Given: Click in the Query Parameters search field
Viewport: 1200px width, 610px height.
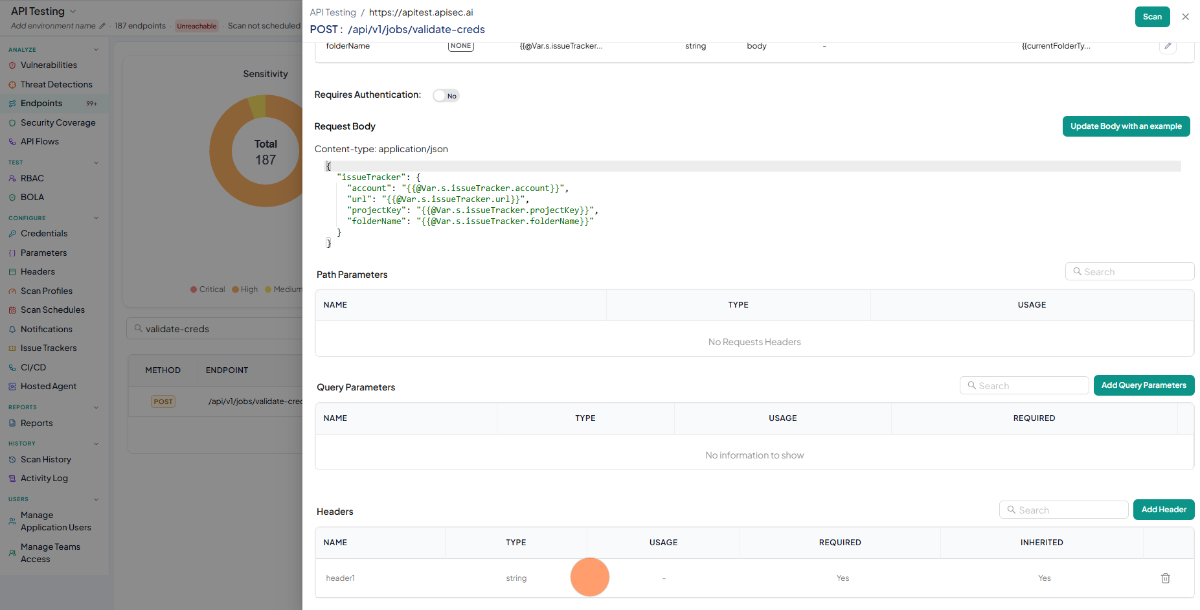Looking at the screenshot, I should point(1024,386).
